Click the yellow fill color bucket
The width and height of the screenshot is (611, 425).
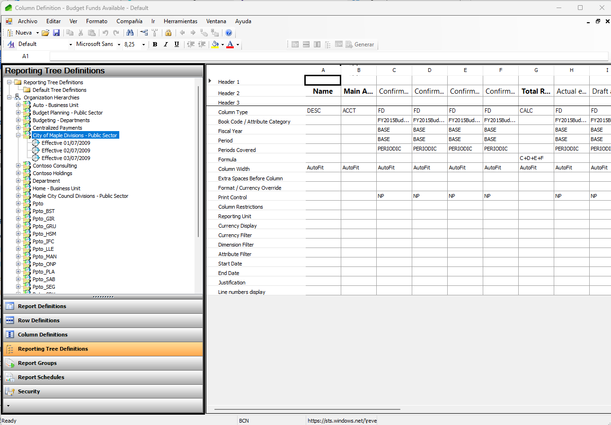click(215, 44)
